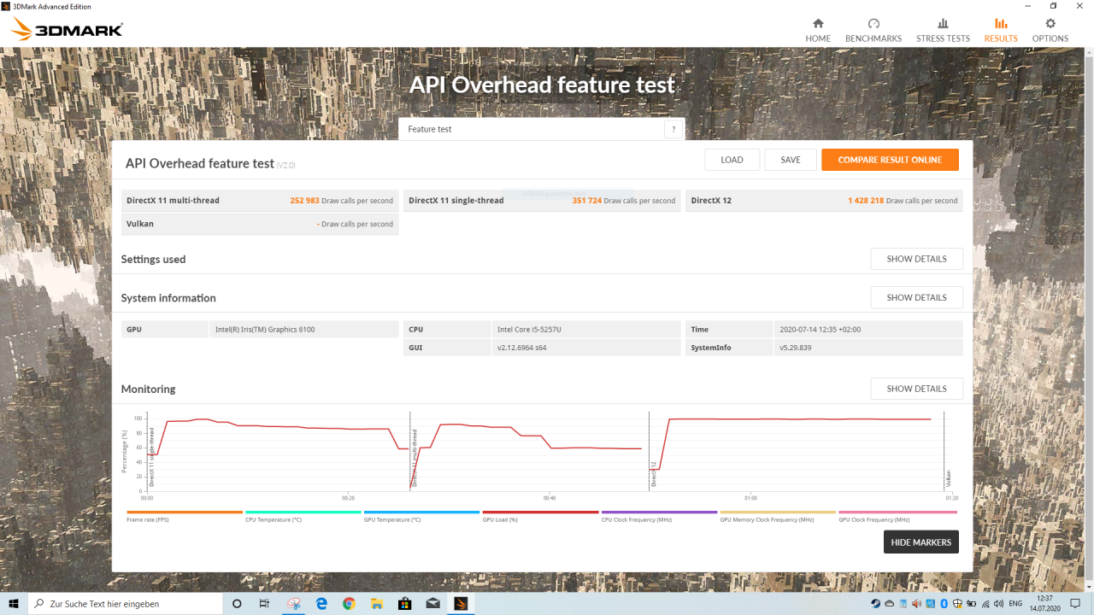Click COMPARE RESULT ONLINE

tap(890, 160)
